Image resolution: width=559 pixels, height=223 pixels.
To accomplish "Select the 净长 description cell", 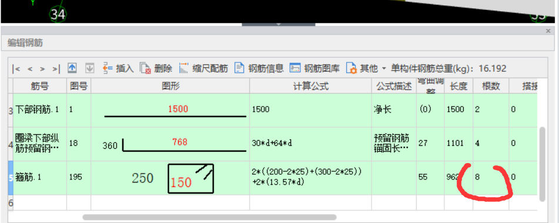I will click(394, 110).
